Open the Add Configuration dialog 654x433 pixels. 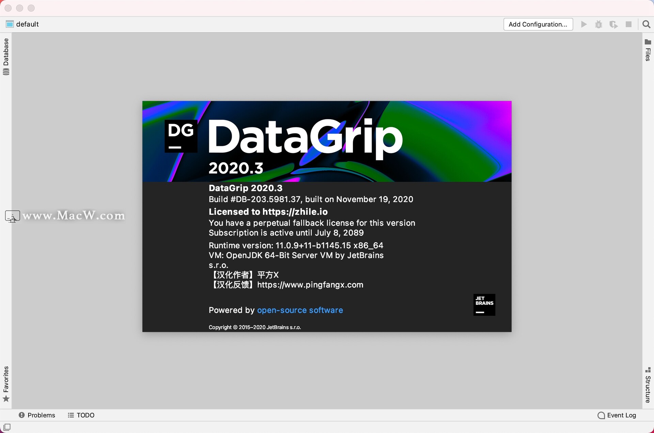coord(538,24)
